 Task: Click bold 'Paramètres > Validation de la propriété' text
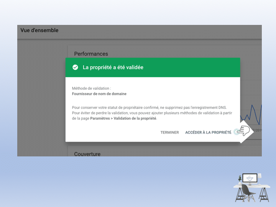[x=123, y=119]
